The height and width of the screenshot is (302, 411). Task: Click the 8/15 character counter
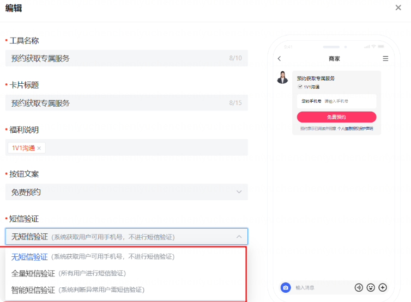coord(235,103)
